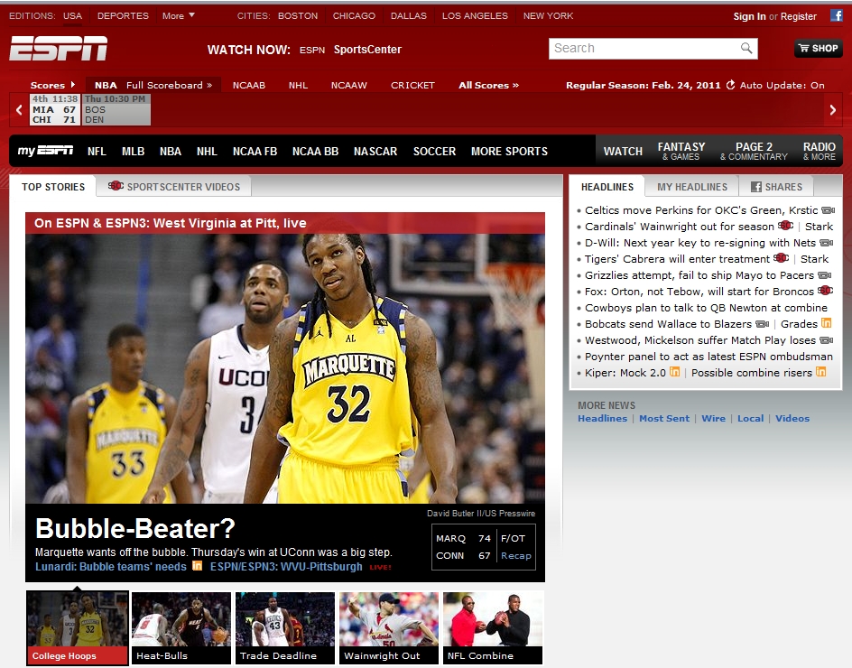Screen dimensions: 852x668
Task: Switch to the SportsCenter Videos tab
Action: click(174, 187)
